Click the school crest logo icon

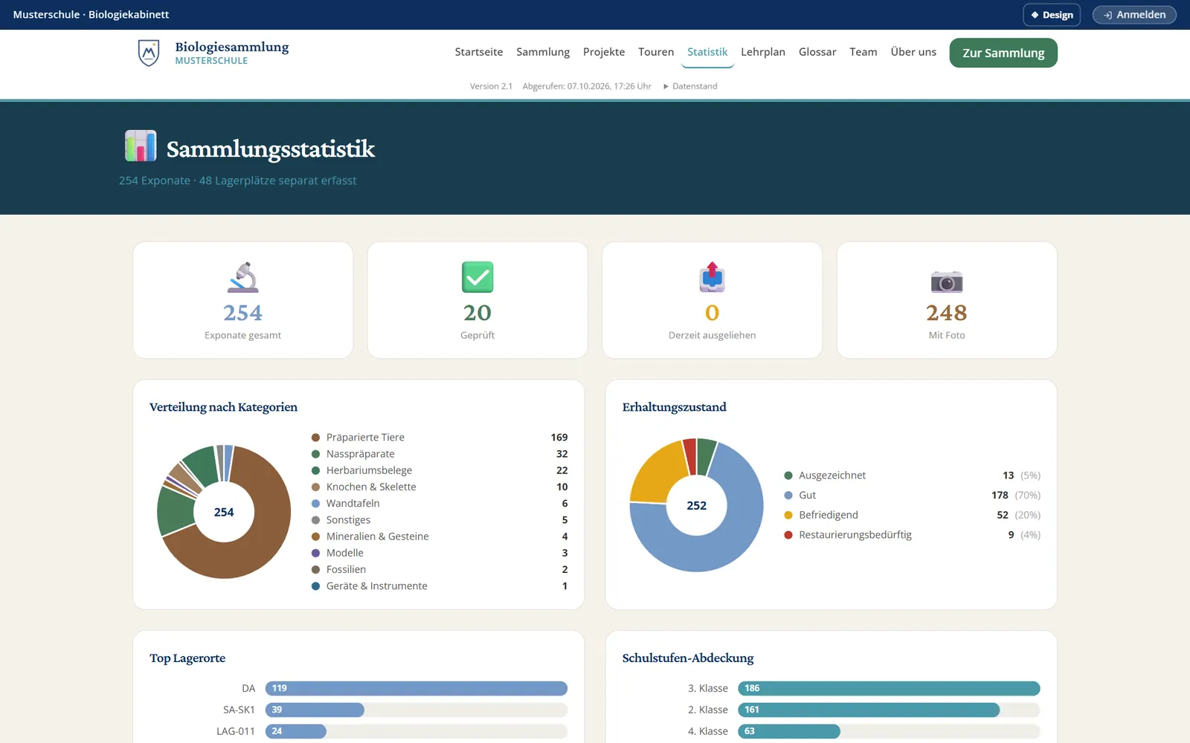[149, 53]
